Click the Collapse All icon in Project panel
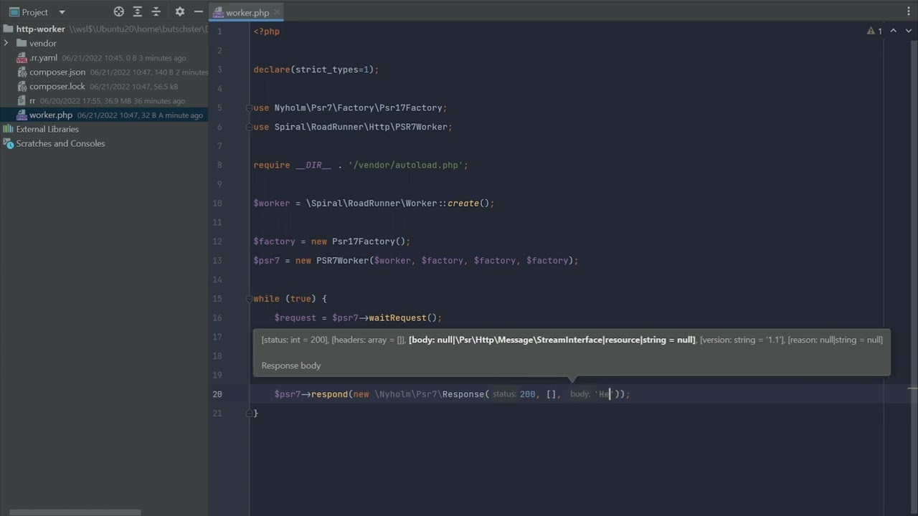The width and height of the screenshot is (918, 516). [x=156, y=11]
